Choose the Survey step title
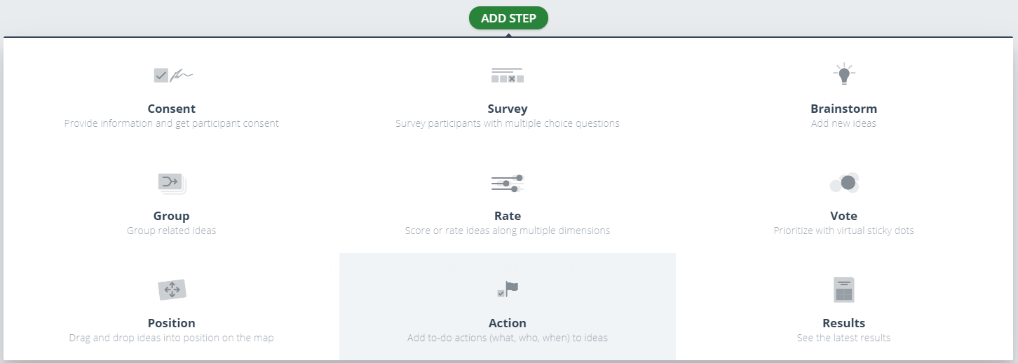Image resolution: width=1018 pixels, height=363 pixels. 508,109
